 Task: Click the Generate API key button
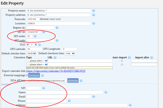point(73,81)
